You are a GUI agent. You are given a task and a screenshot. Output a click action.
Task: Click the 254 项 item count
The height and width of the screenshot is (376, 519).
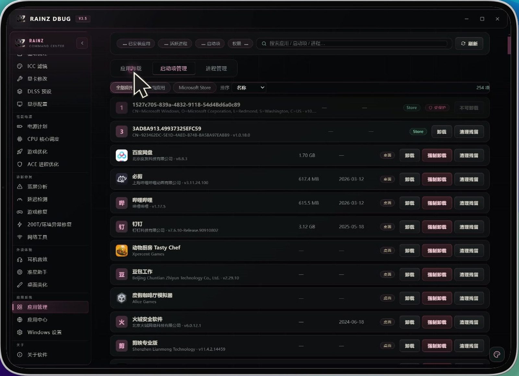click(483, 88)
